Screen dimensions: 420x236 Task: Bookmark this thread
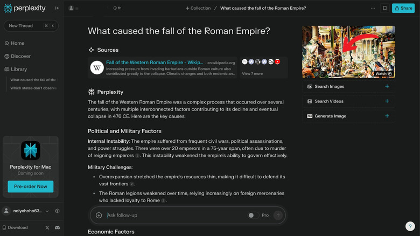[x=384, y=8]
